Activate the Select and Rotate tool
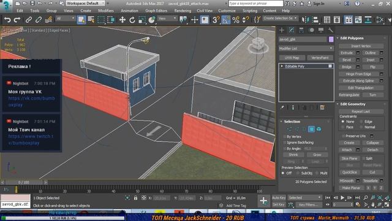 (132, 20)
